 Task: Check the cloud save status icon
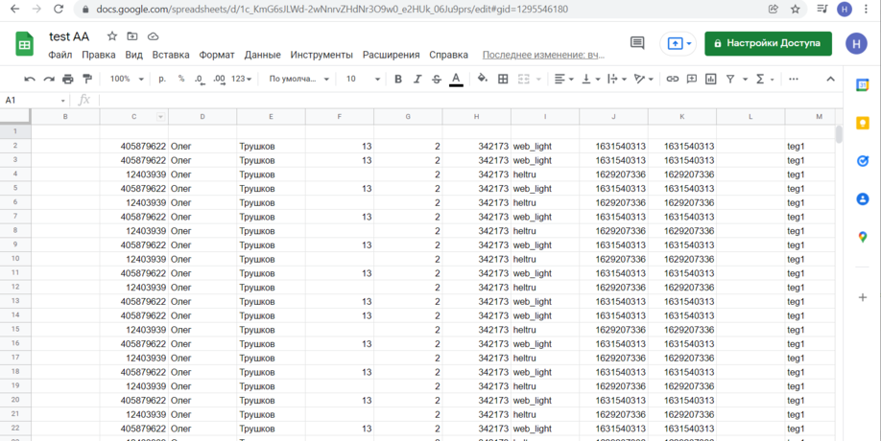click(x=153, y=36)
